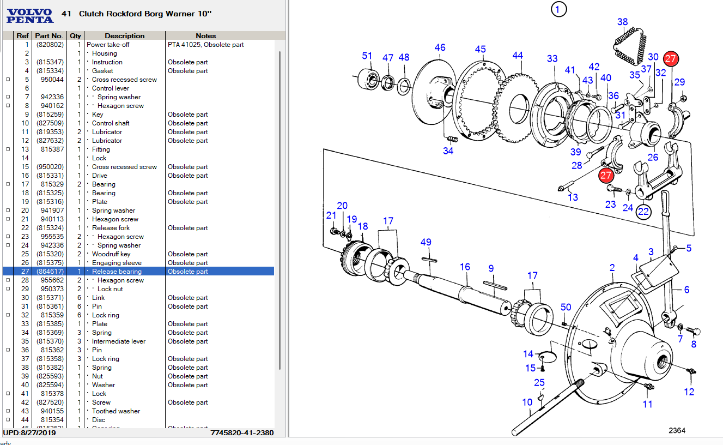Tick the checkbox for ref 17 Bearing
The width and height of the screenshot is (723, 445).
coord(8,184)
